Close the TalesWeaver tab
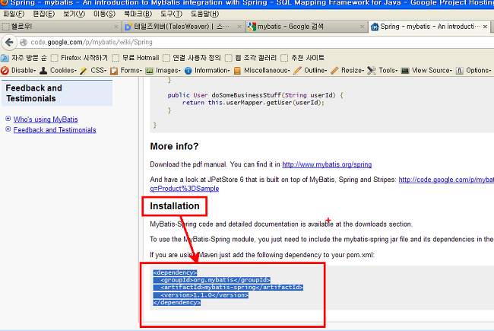Viewport: 494px width, 331px height. [239, 27]
